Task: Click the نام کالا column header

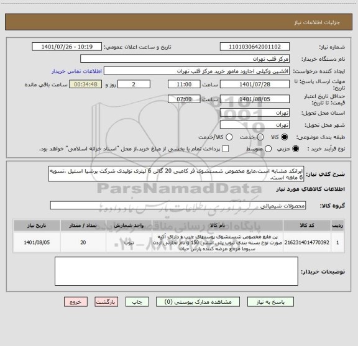Action: [x=218, y=225]
